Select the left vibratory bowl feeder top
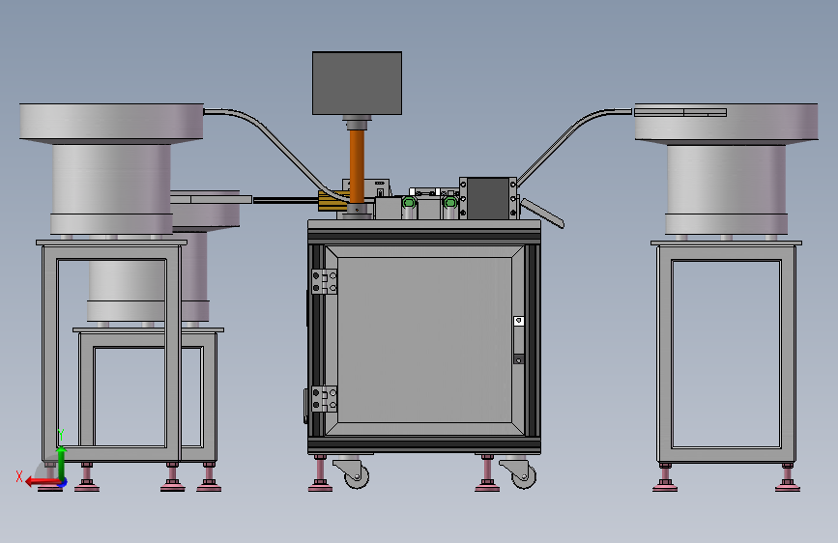This screenshot has height=543, width=838. coord(111,124)
